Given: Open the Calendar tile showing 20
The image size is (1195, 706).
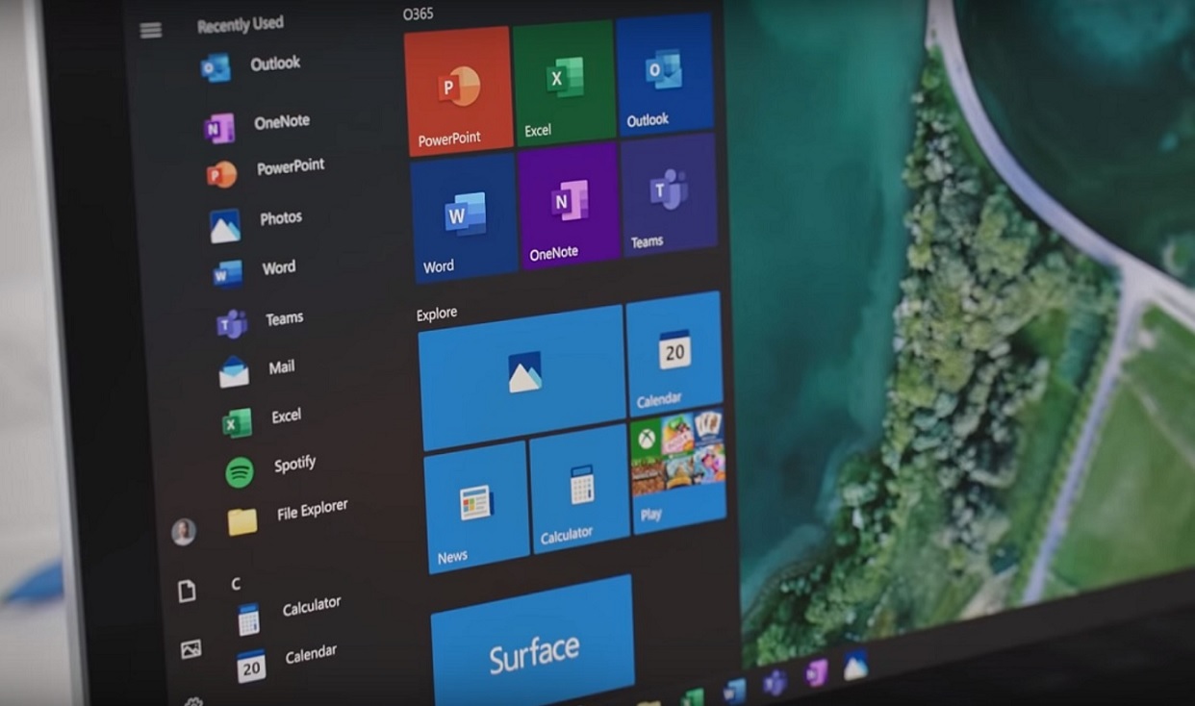Looking at the screenshot, I should click(674, 354).
